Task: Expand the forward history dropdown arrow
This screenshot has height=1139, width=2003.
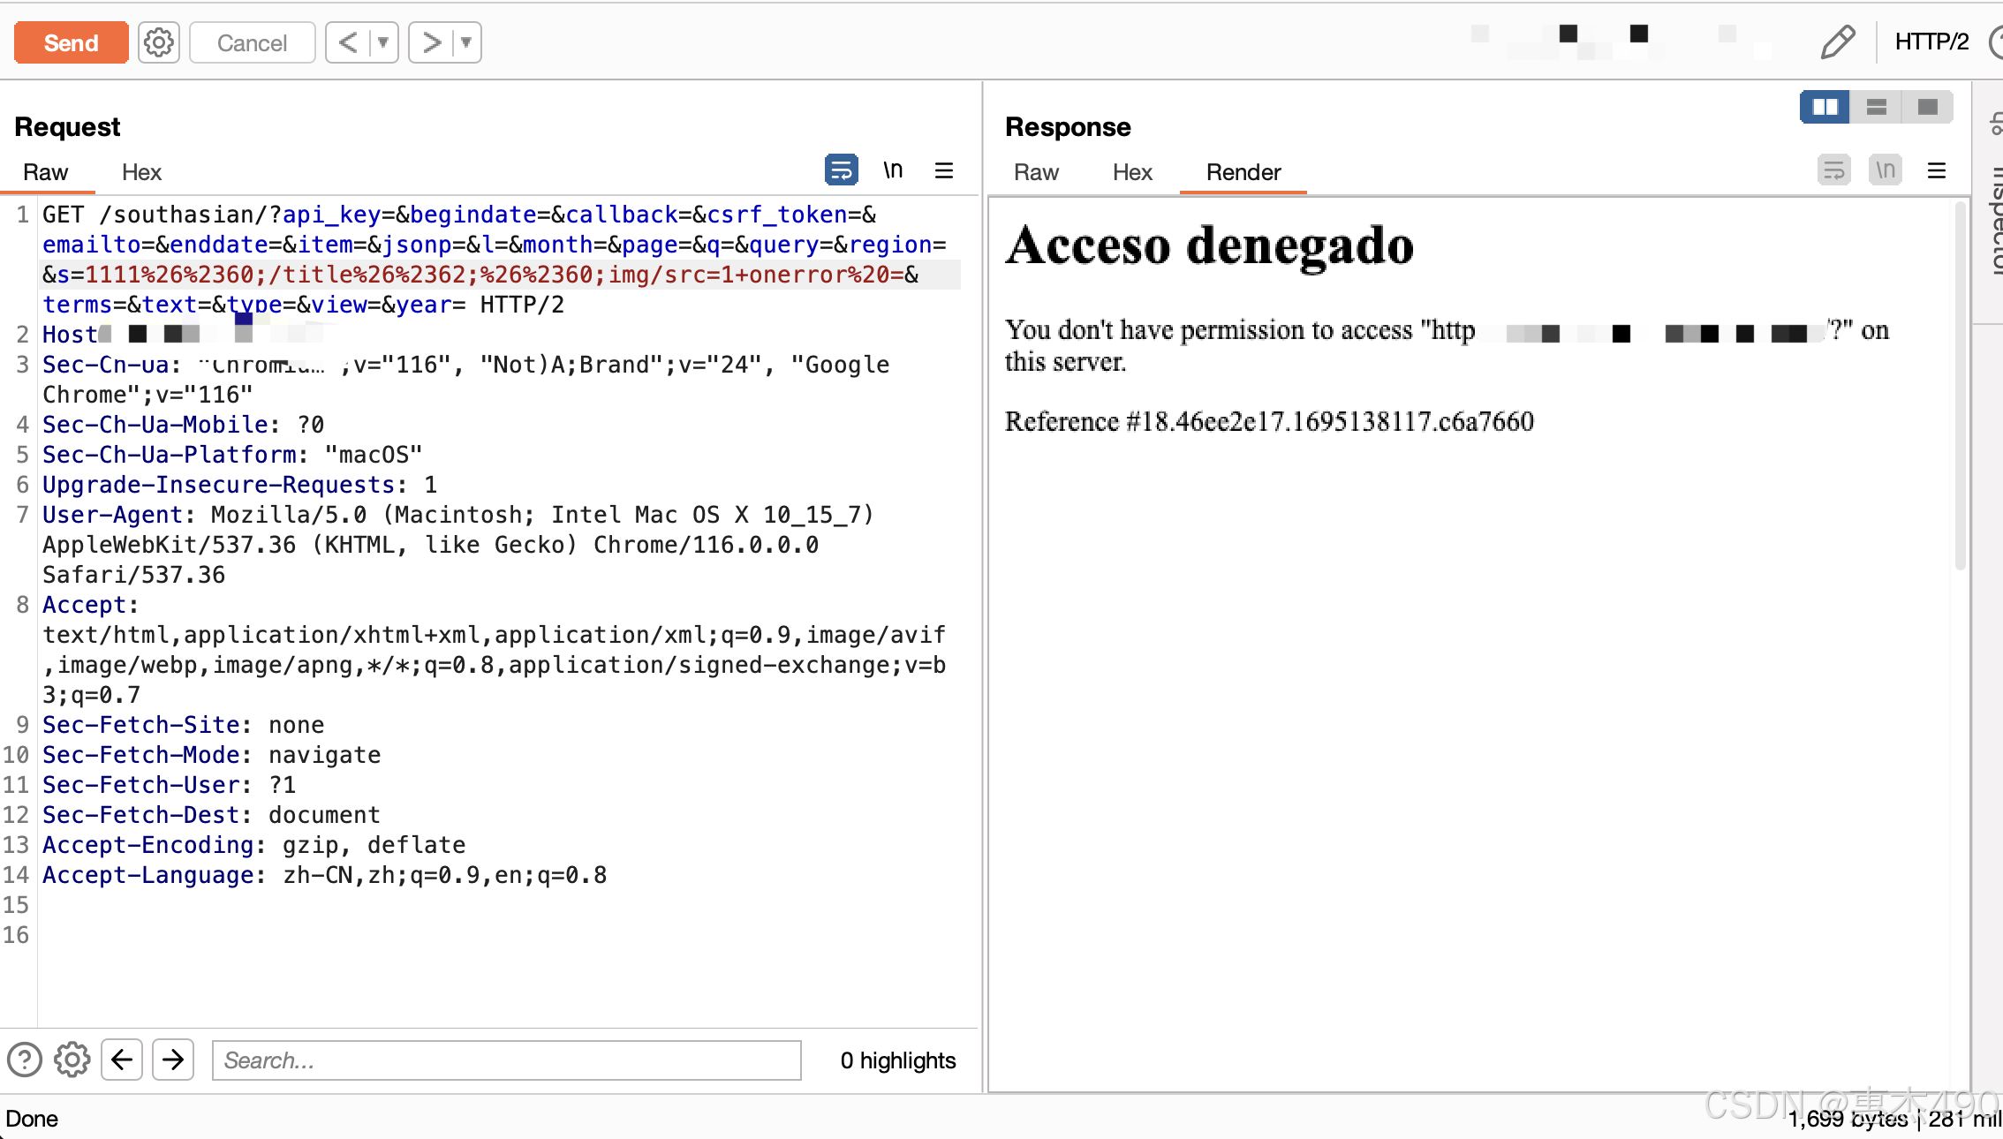Action: (466, 42)
